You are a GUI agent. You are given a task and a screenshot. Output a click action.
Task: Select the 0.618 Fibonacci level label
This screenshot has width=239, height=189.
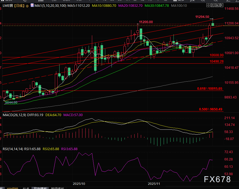(x=209, y=89)
